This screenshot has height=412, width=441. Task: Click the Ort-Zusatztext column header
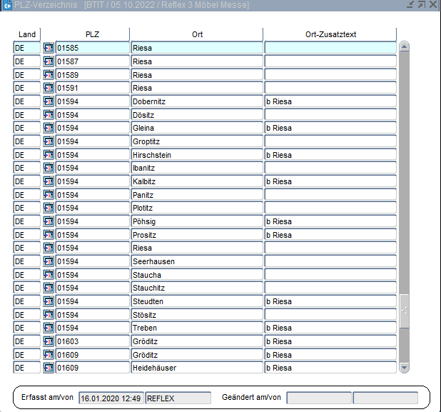[330, 34]
